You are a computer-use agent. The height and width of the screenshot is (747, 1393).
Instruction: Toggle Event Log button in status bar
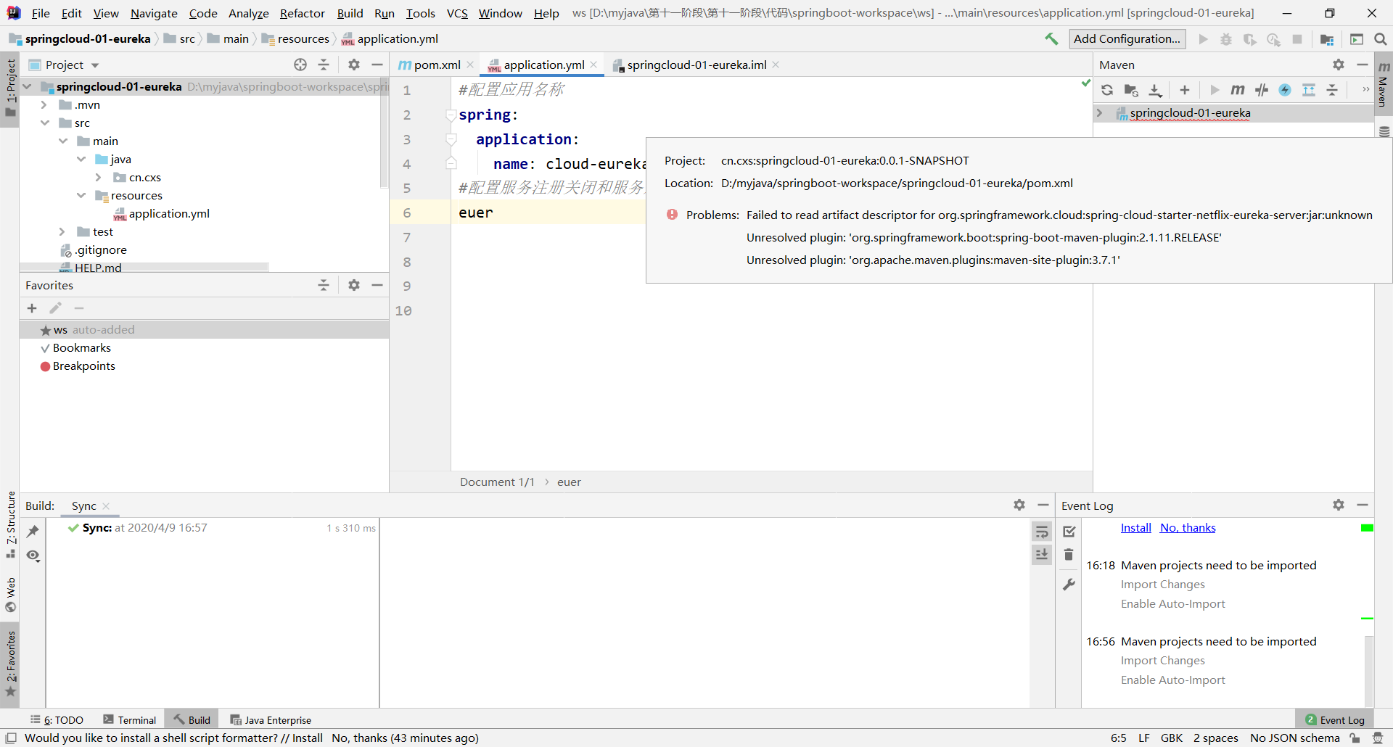point(1335,720)
